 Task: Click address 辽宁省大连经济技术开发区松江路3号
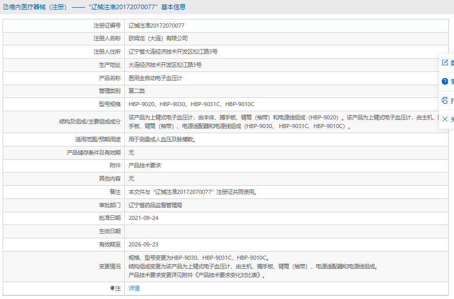point(173,52)
